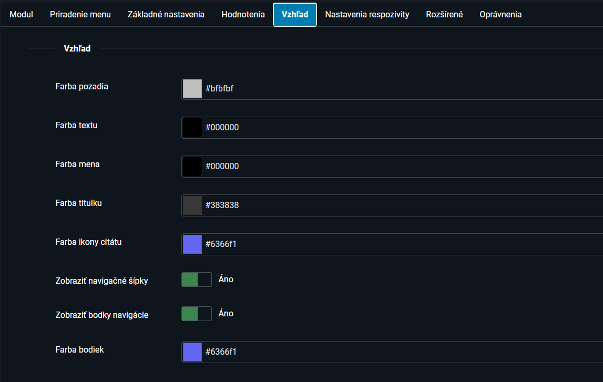
Task: Open the Oprávnenia tab
Action: pyautogui.click(x=500, y=15)
